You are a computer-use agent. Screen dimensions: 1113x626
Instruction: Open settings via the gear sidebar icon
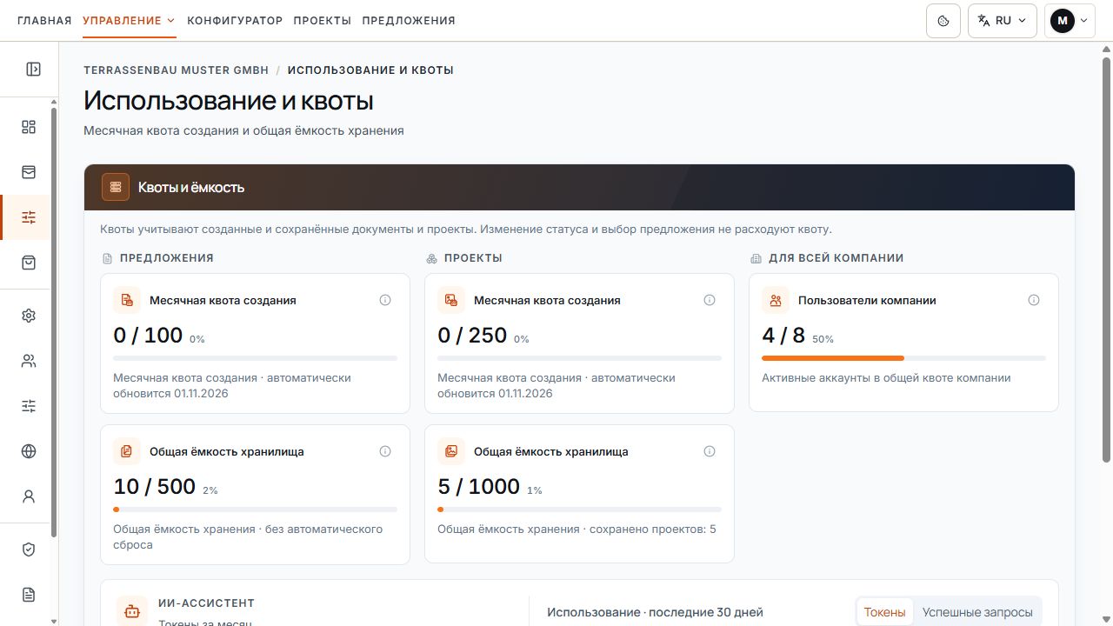pos(29,316)
